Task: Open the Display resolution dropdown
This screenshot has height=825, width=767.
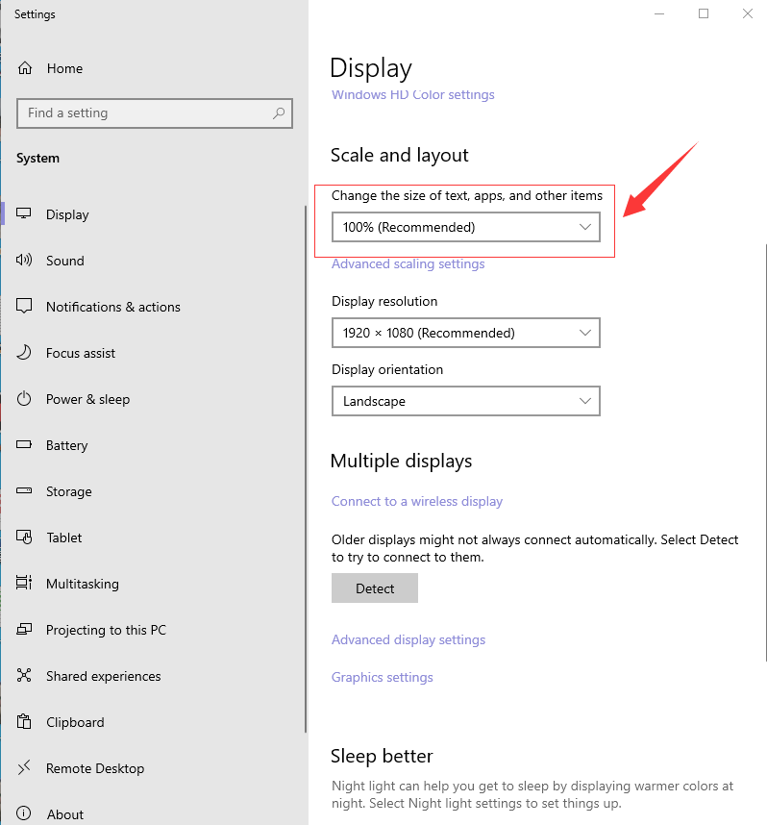Action: (465, 333)
